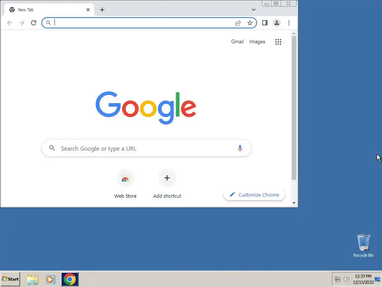382x287 pixels.
Task: Open the profile avatar menu
Action: [277, 23]
